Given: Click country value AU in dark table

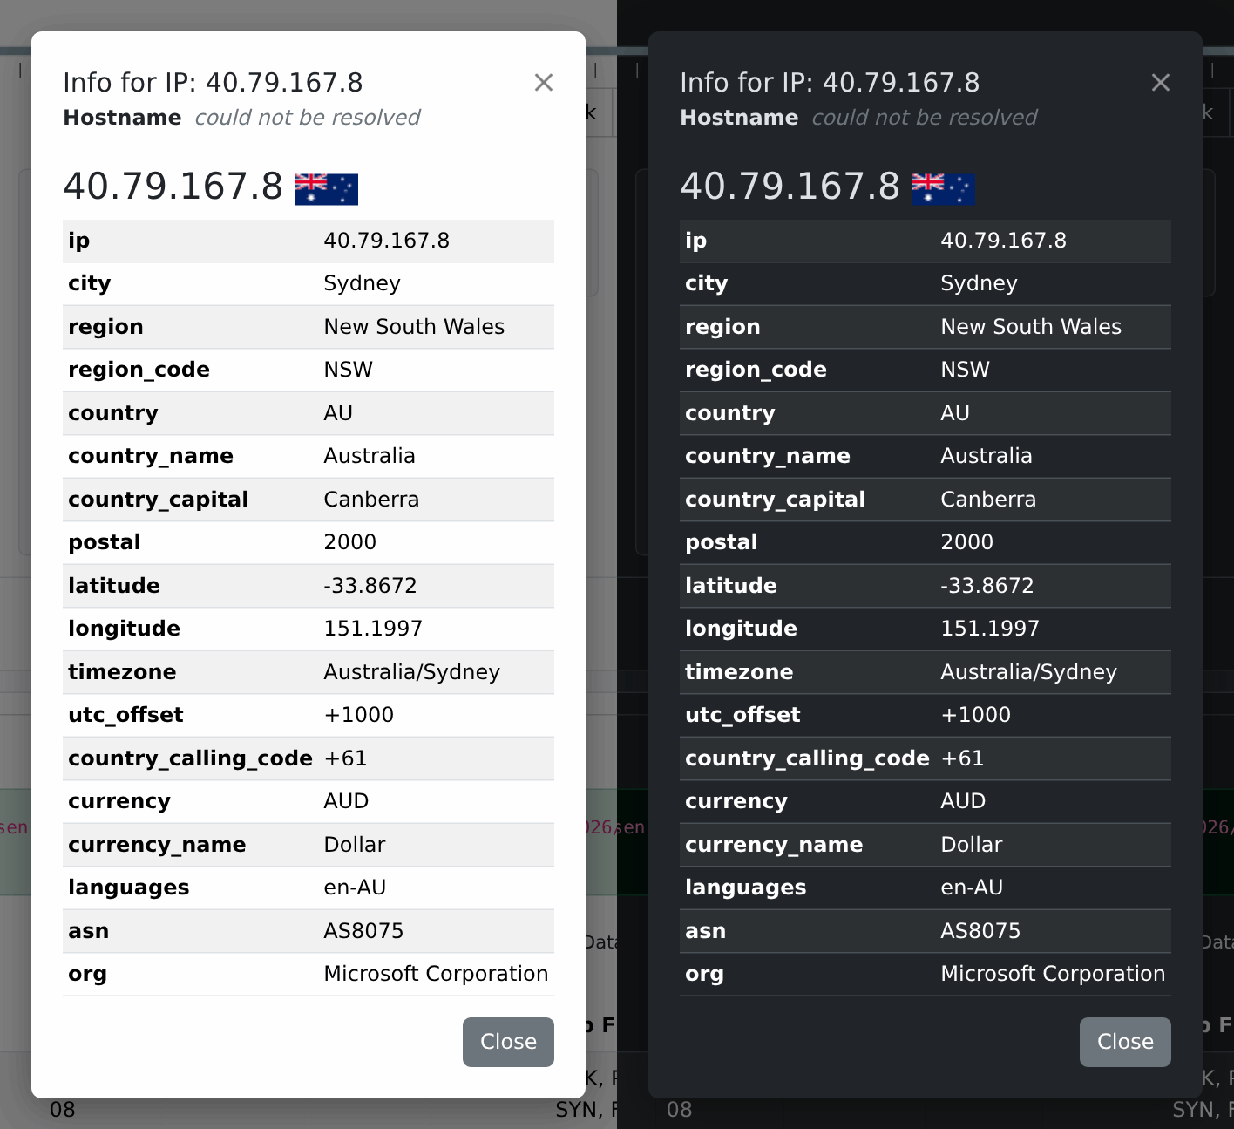Looking at the screenshot, I should [955, 413].
